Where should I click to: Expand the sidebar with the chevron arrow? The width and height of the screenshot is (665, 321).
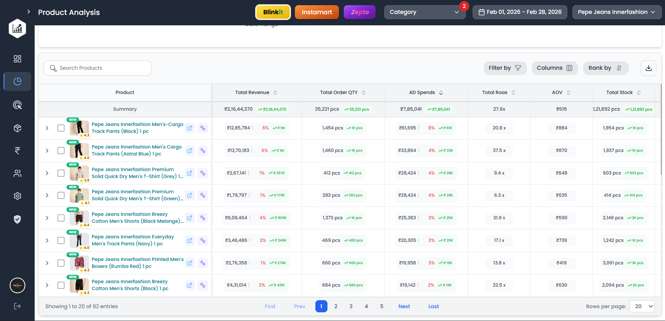point(29,12)
